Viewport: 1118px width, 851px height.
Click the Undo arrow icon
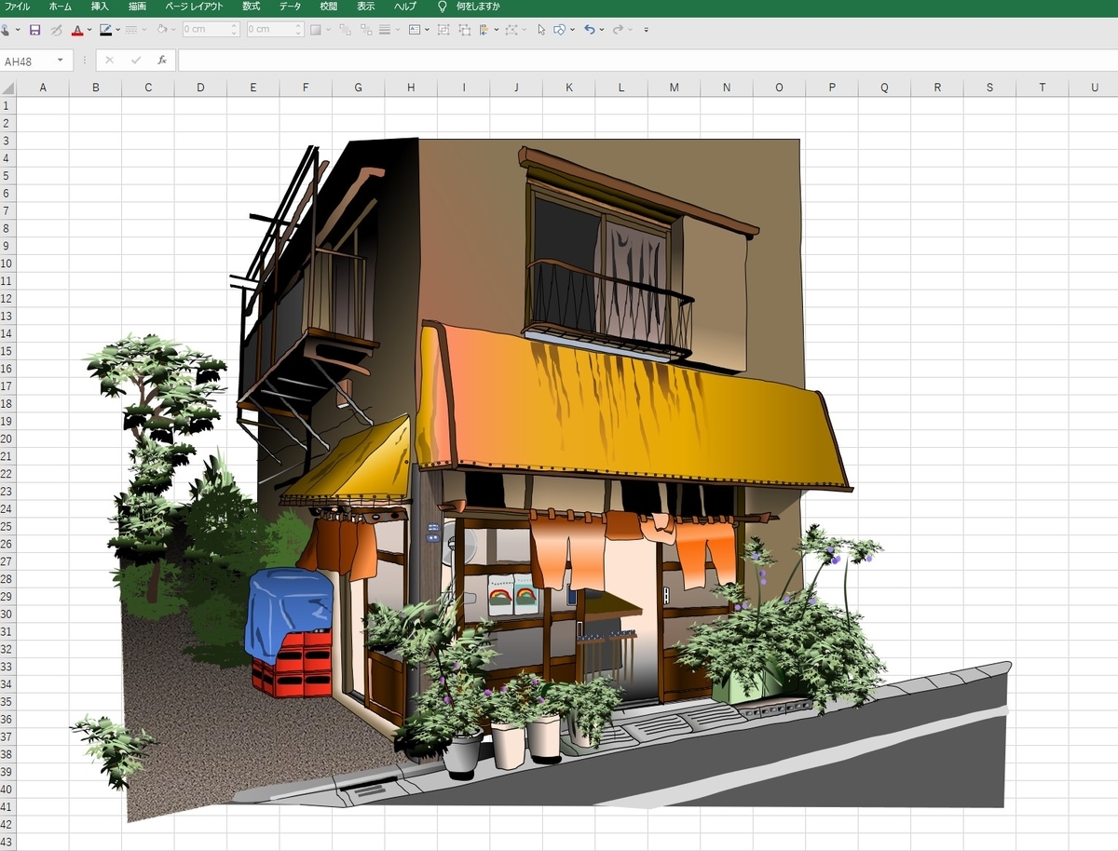pyautogui.click(x=589, y=30)
